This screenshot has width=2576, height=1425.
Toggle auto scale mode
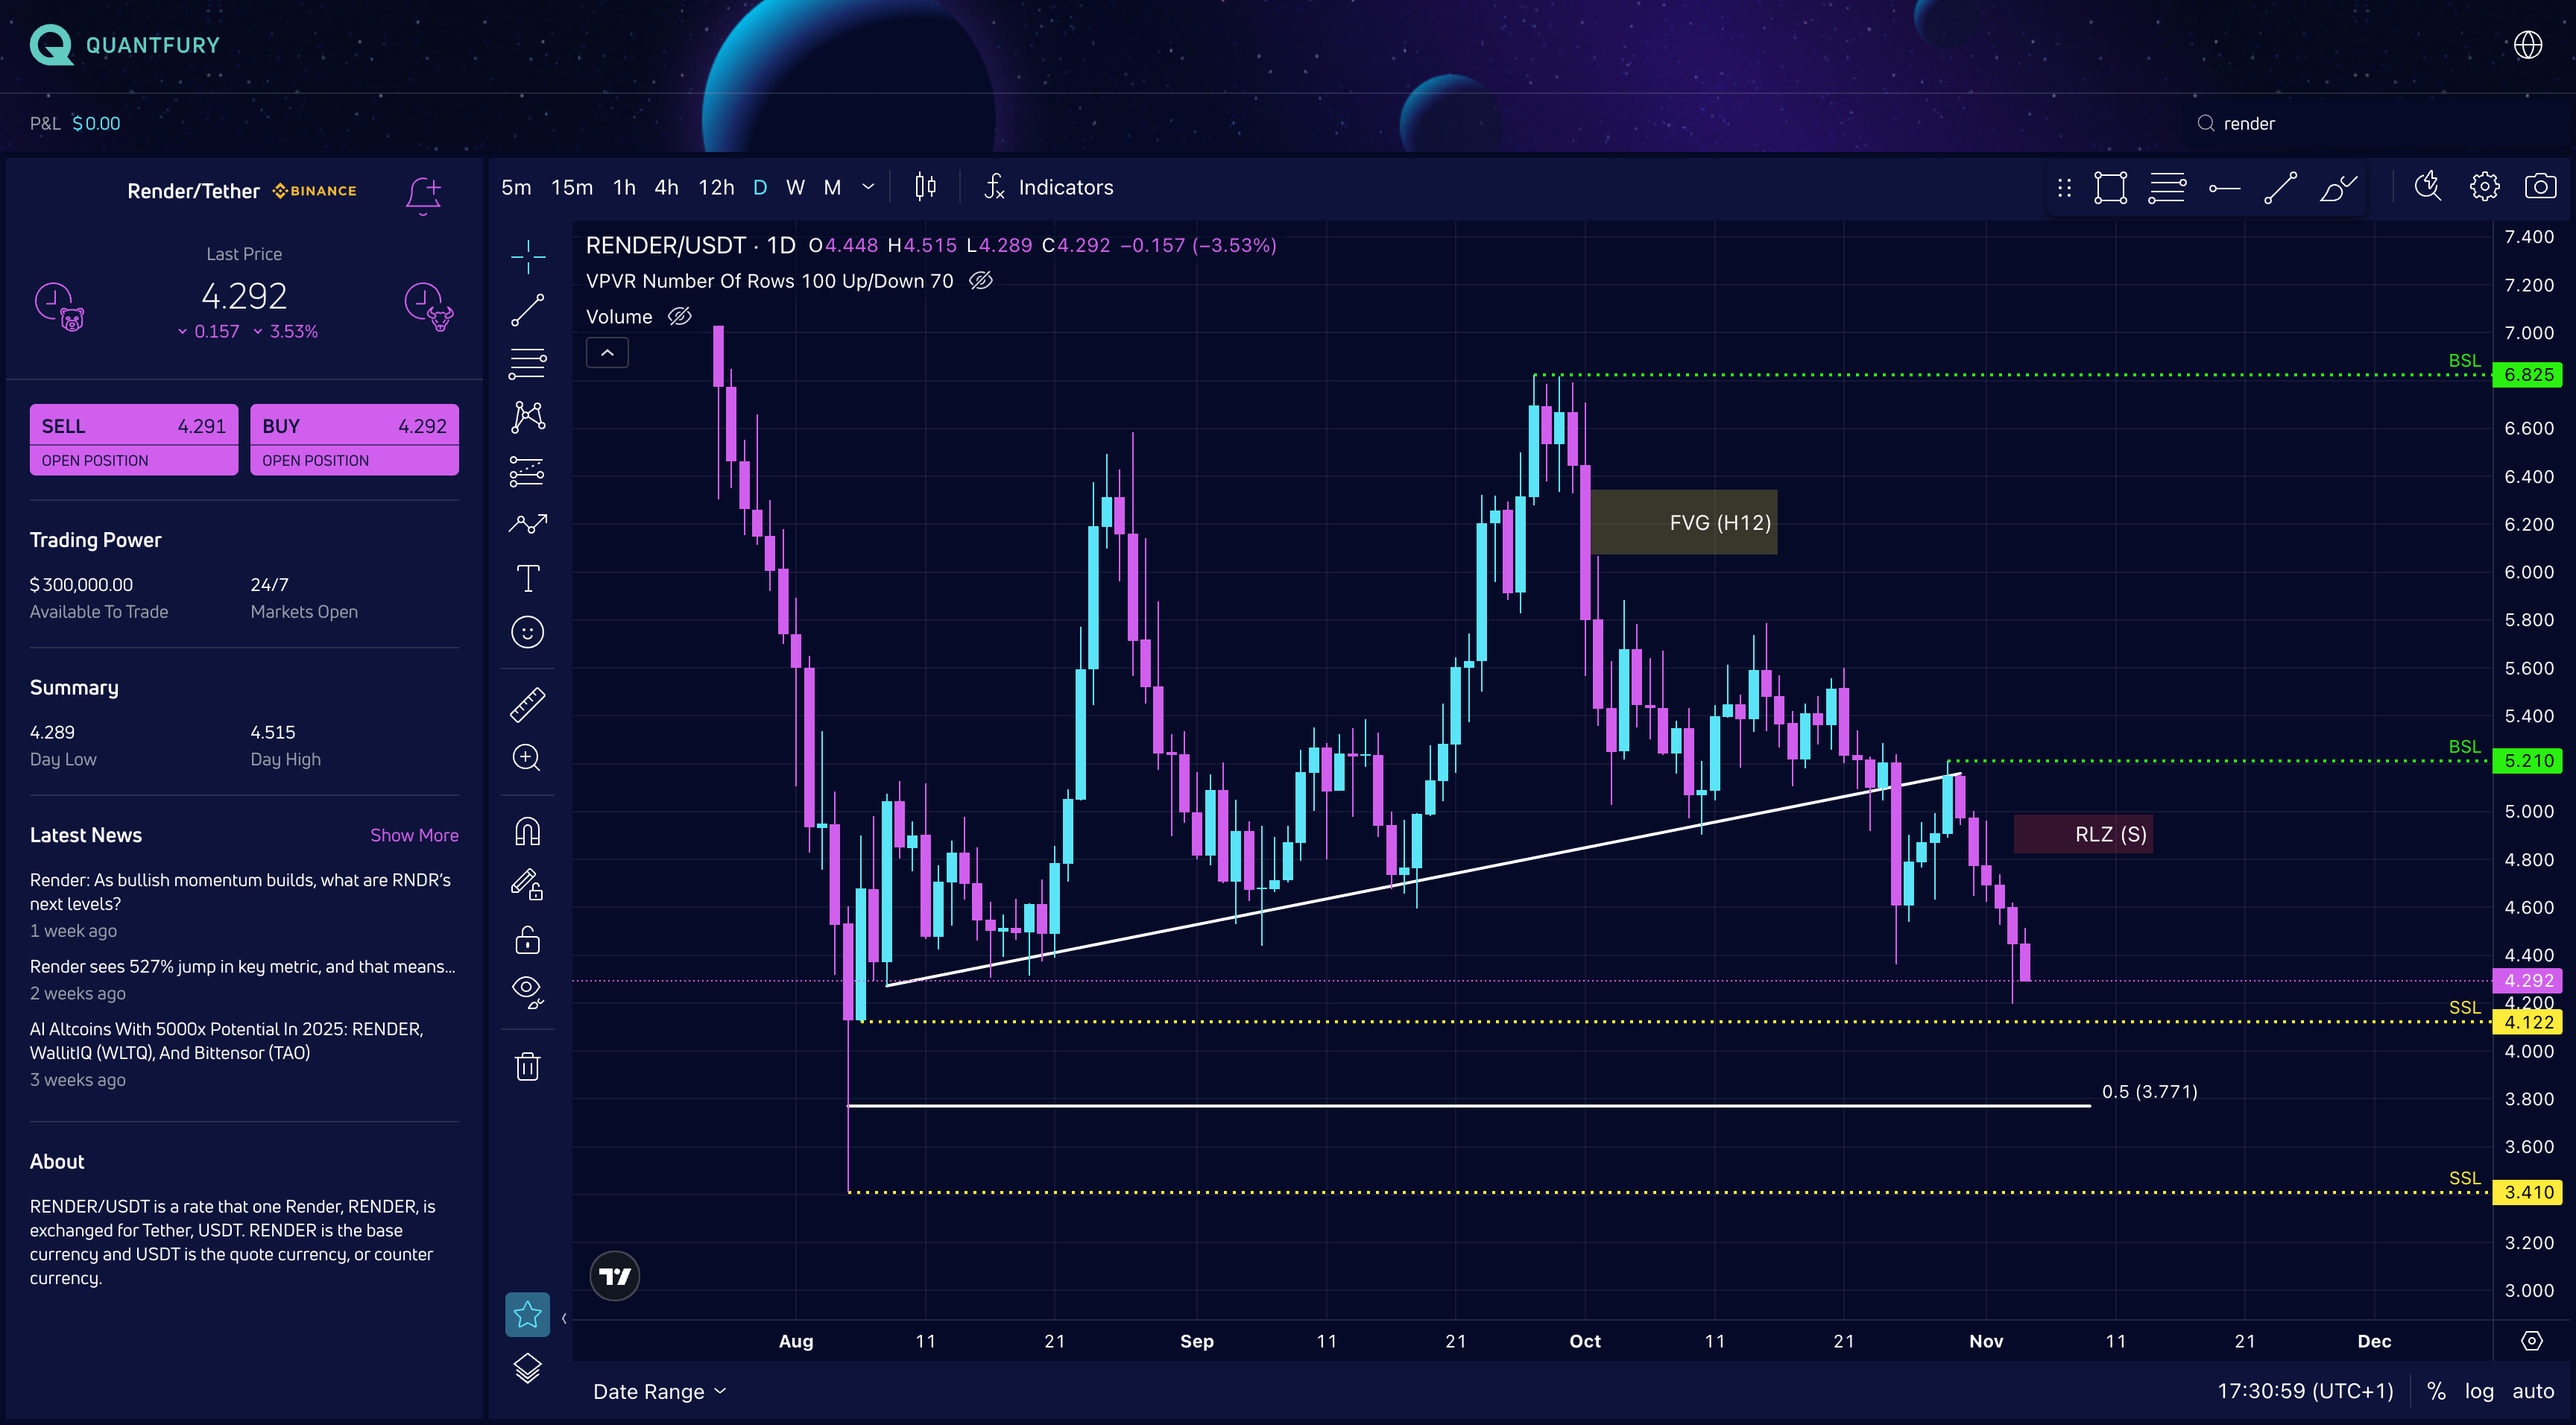[x=2533, y=1392]
